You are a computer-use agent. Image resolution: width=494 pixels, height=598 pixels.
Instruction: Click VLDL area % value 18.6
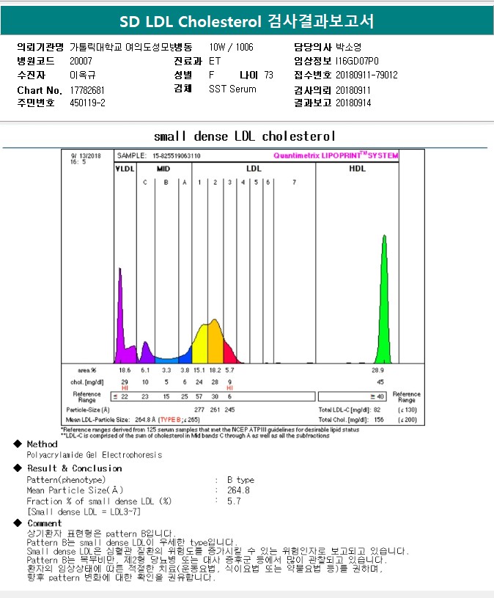pos(125,370)
